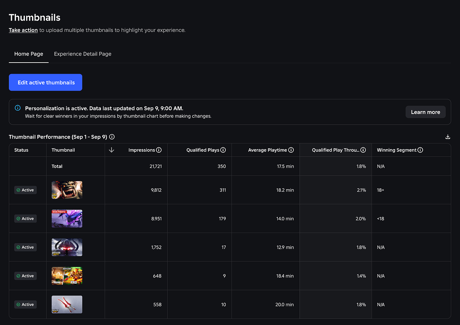The image size is (460, 325).
Task: Click the Winning Segment info icon
Action: [420, 150]
